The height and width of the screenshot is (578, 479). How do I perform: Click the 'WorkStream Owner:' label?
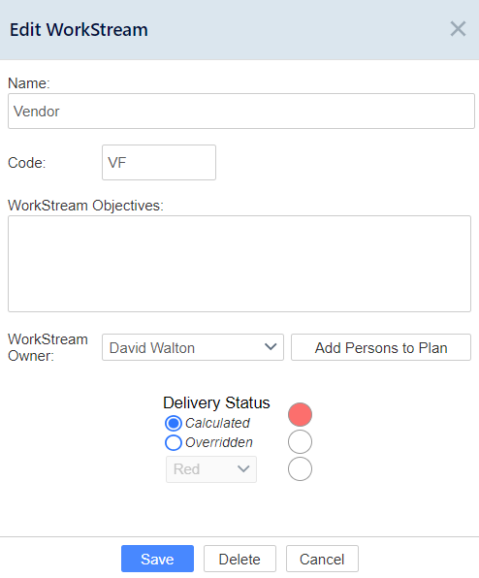tap(48, 347)
